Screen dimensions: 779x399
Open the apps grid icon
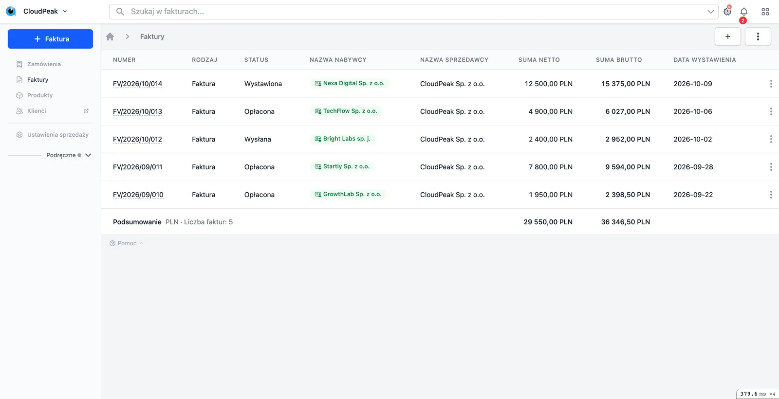(x=765, y=12)
